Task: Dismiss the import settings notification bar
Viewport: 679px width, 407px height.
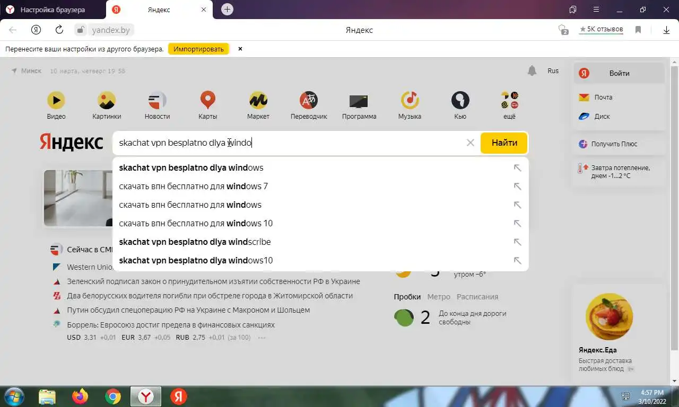Action: pos(240,49)
